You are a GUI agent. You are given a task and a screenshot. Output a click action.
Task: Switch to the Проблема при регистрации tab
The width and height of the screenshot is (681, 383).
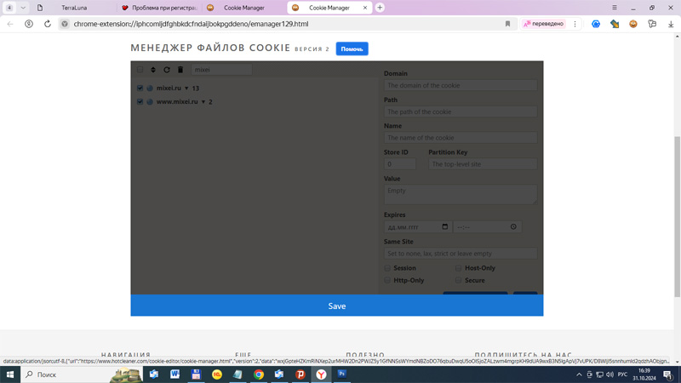[x=162, y=8]
